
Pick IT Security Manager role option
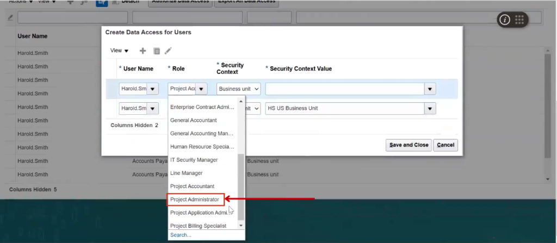click(194, 160)
